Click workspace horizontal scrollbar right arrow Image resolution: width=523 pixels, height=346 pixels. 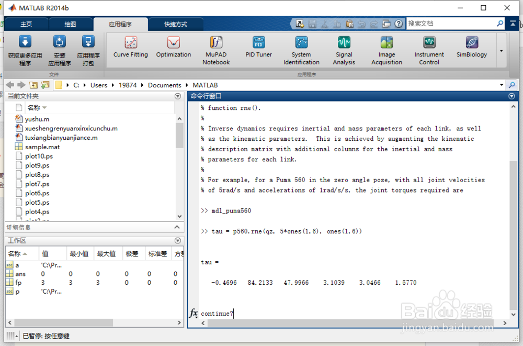[x=179, y=322]
